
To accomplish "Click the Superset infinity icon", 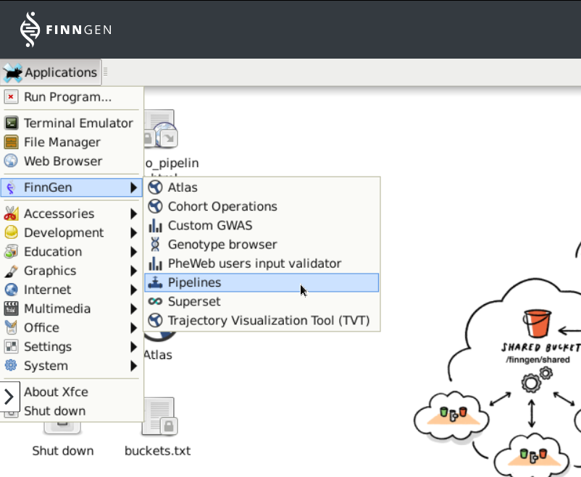I will 155,301.
